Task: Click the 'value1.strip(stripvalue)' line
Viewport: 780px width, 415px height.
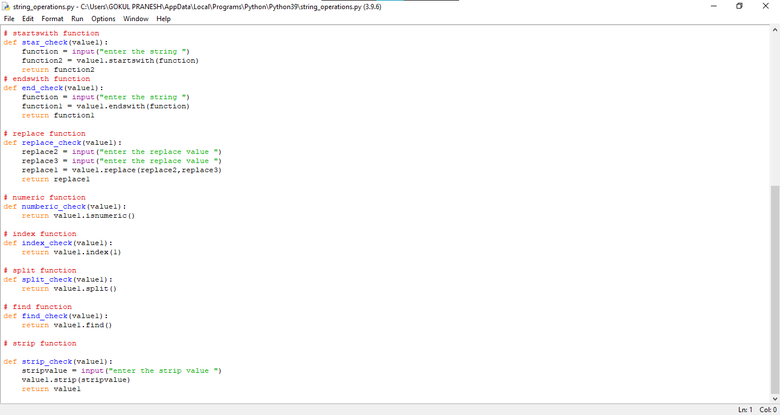Action: pos(77,380)
